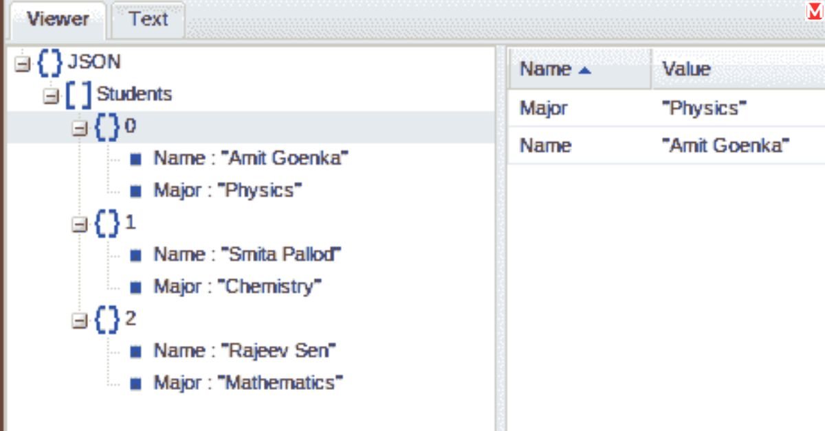Select Name : "Amit Goenka" in tree
This screenshot has height=431, width=825.
click(251, 159)
